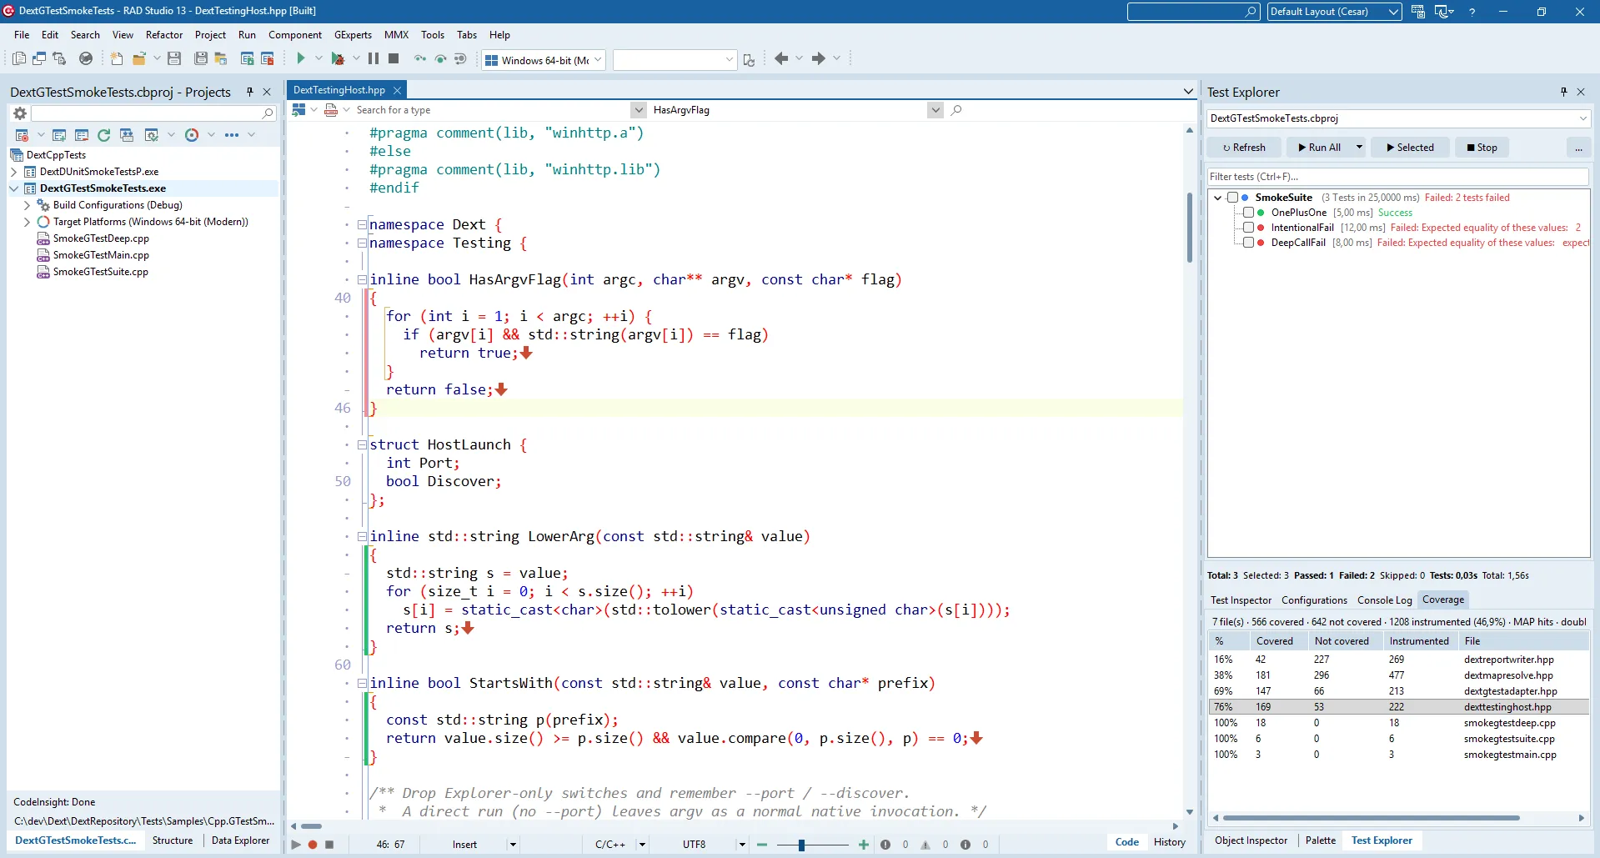Image resolution: width=1600 pixels, height=858 pixels.
Task: Click the desktop layout icon in title bar
Action: click(1418, 12)
